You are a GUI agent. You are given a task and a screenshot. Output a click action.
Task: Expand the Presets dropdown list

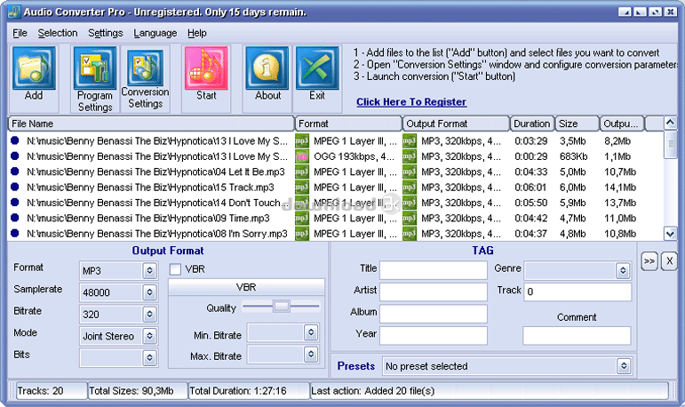pyautogui.click(x=624, y=365)
